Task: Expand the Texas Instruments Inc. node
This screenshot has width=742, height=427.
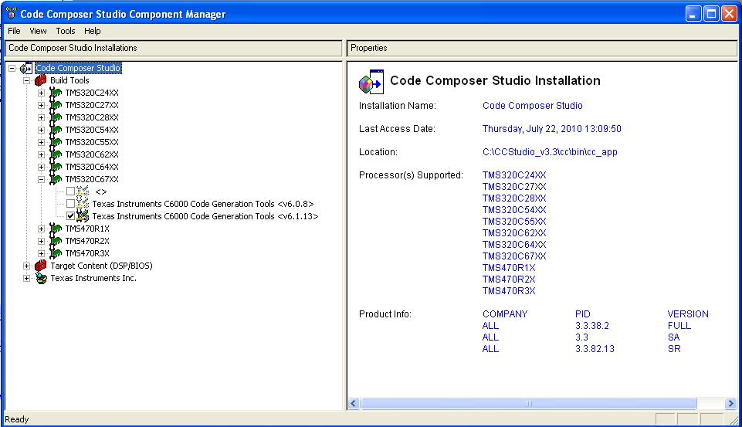Action: click(26, 278)
